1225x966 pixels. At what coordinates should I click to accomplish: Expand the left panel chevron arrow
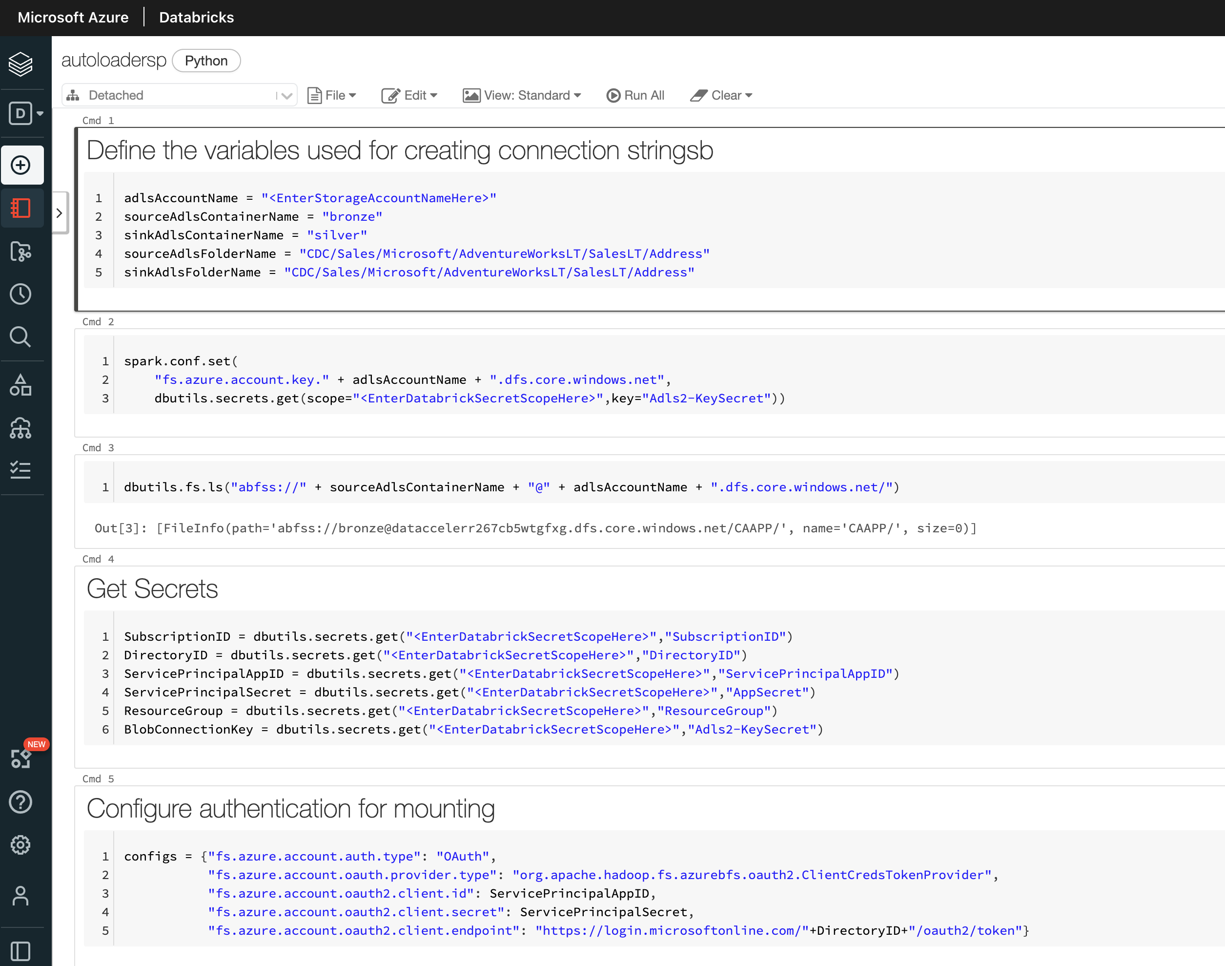click(60, 212)
